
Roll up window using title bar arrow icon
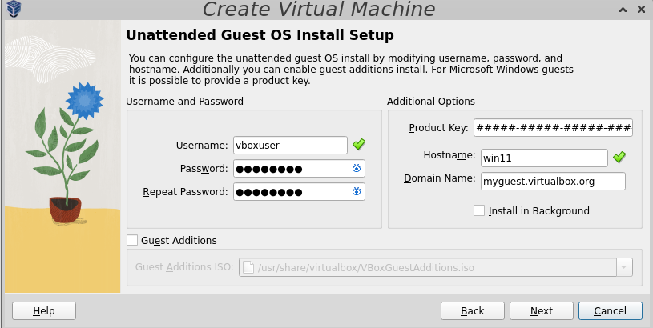pyautogui.click(x=623, y=9)
